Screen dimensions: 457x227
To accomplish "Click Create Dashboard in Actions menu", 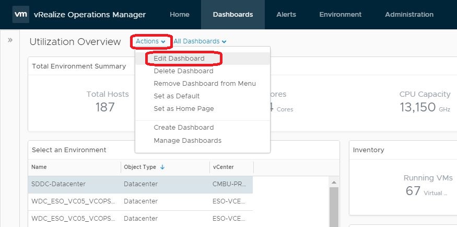I will click(x=183, y=128).
